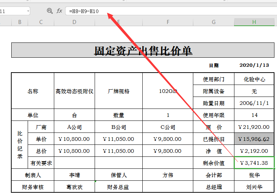Select the cell 化验中心
Viewport: 277px width, 196px height.
254,79
